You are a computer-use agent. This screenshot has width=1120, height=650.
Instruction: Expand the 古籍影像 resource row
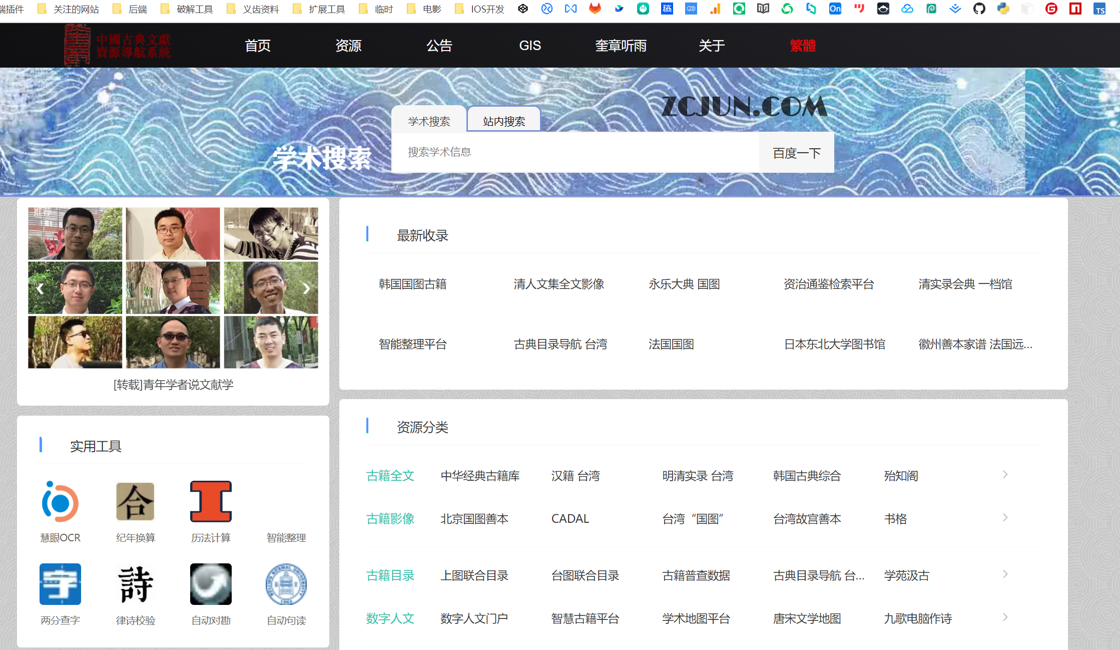[1005, 517]
